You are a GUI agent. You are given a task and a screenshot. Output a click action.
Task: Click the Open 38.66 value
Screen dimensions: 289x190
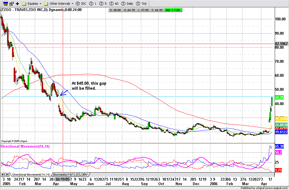[x=115, y=10]
